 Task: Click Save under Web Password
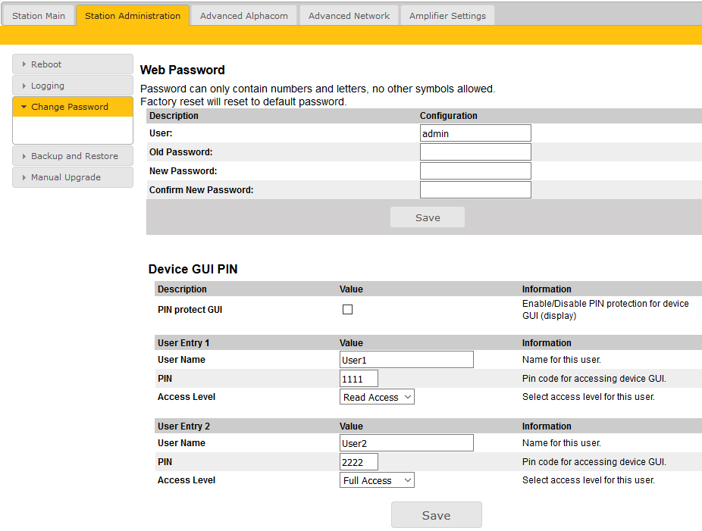click(x=428, y=217)
